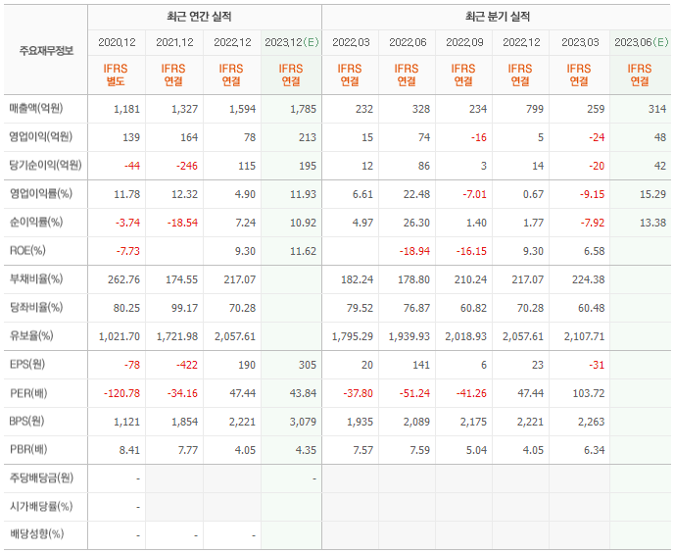Click the -422 EPS value
The width and height of the screenshot is (674, 553).
[x=187, y=365]
